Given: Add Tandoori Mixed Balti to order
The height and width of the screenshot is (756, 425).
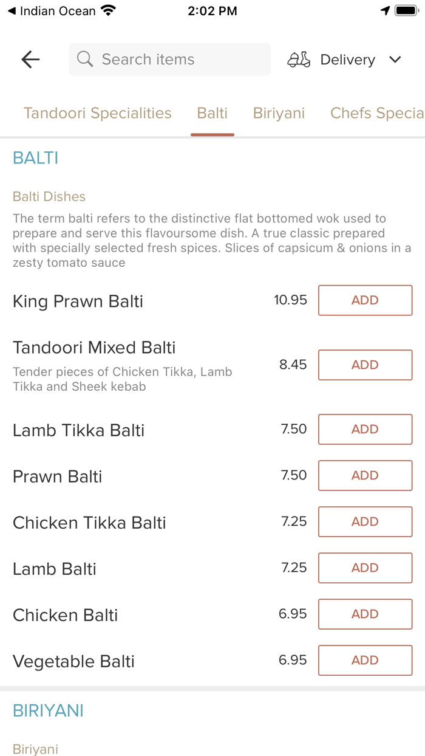Looking at the screenshot, I should click(x=365, y=365).
